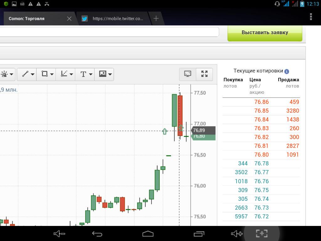Select the text annotation T tool

pos(83,74)
